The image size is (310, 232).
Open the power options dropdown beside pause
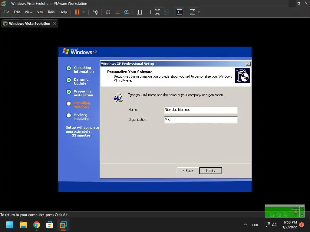[84, 12]
